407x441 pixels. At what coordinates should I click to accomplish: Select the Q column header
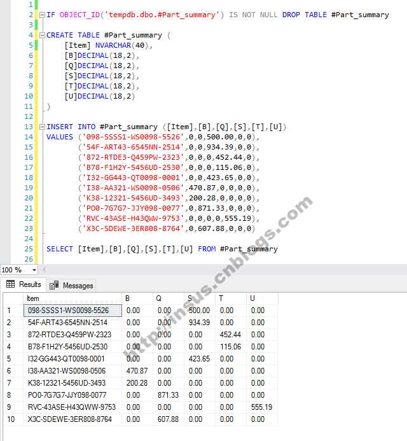169,298
